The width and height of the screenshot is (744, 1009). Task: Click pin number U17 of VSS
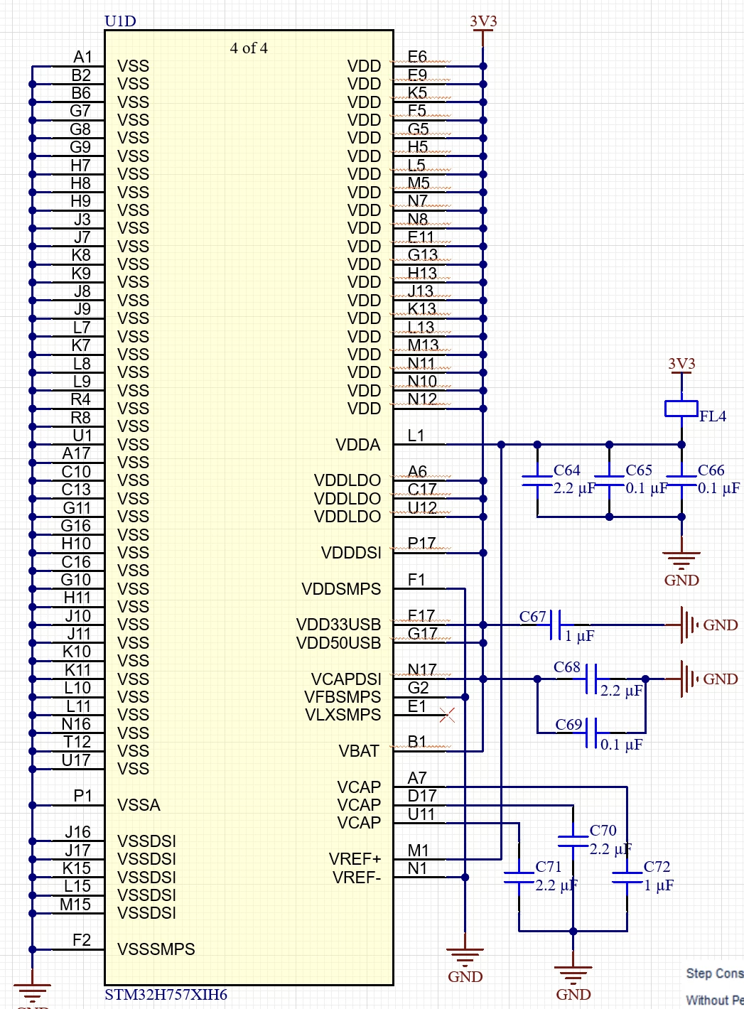[x=76, y=760]
